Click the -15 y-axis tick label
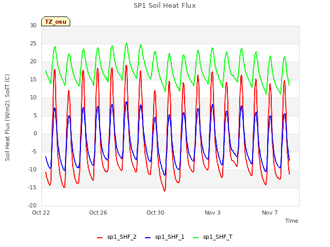Viewport: 330px width, 247px height. 32,187
